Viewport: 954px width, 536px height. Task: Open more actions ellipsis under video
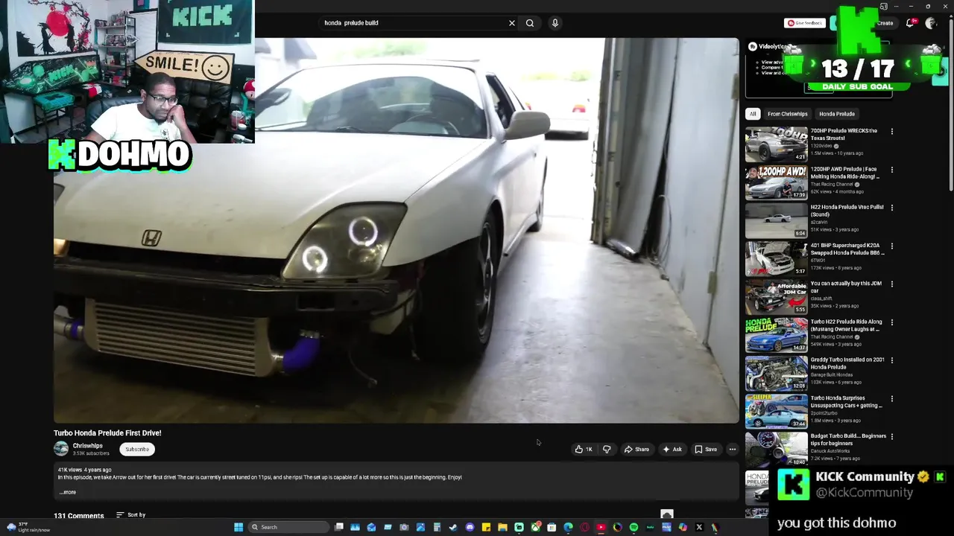point(732,449)
